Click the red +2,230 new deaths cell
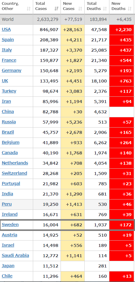The height and width of the screenshot is (282, 135). 121,30
